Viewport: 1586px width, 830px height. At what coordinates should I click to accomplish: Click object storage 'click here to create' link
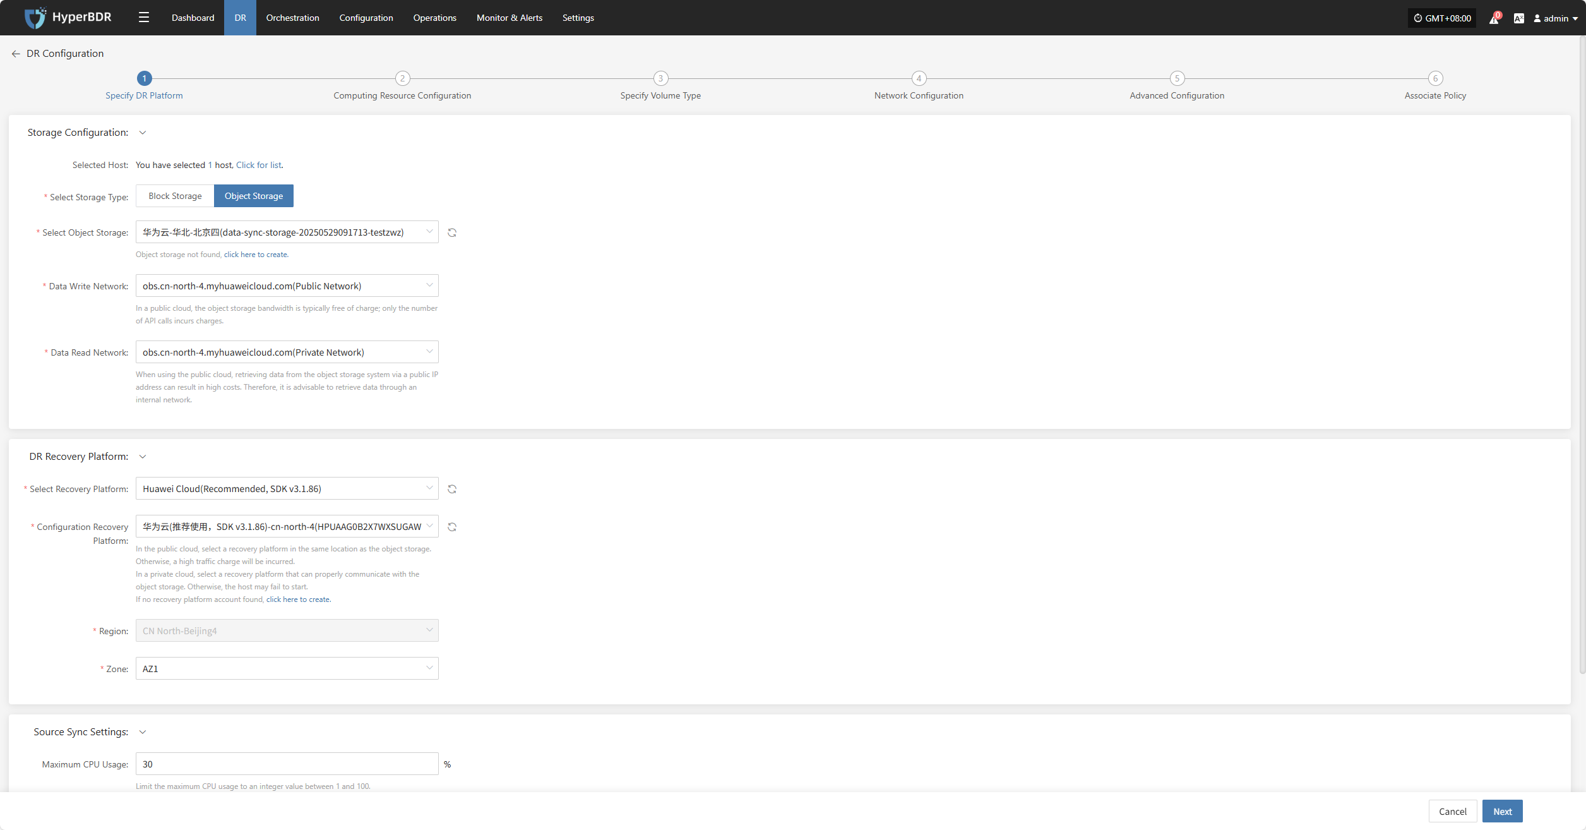(x=256, y=255)
